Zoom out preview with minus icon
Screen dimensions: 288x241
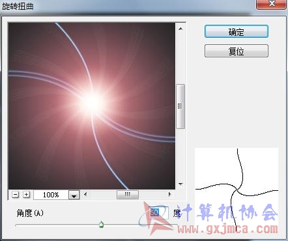(15, 194)
